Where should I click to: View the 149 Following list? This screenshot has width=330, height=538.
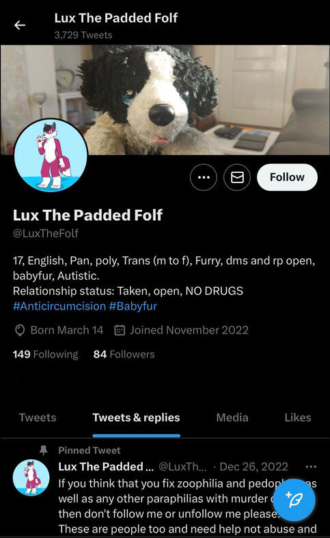coord(45,354)
